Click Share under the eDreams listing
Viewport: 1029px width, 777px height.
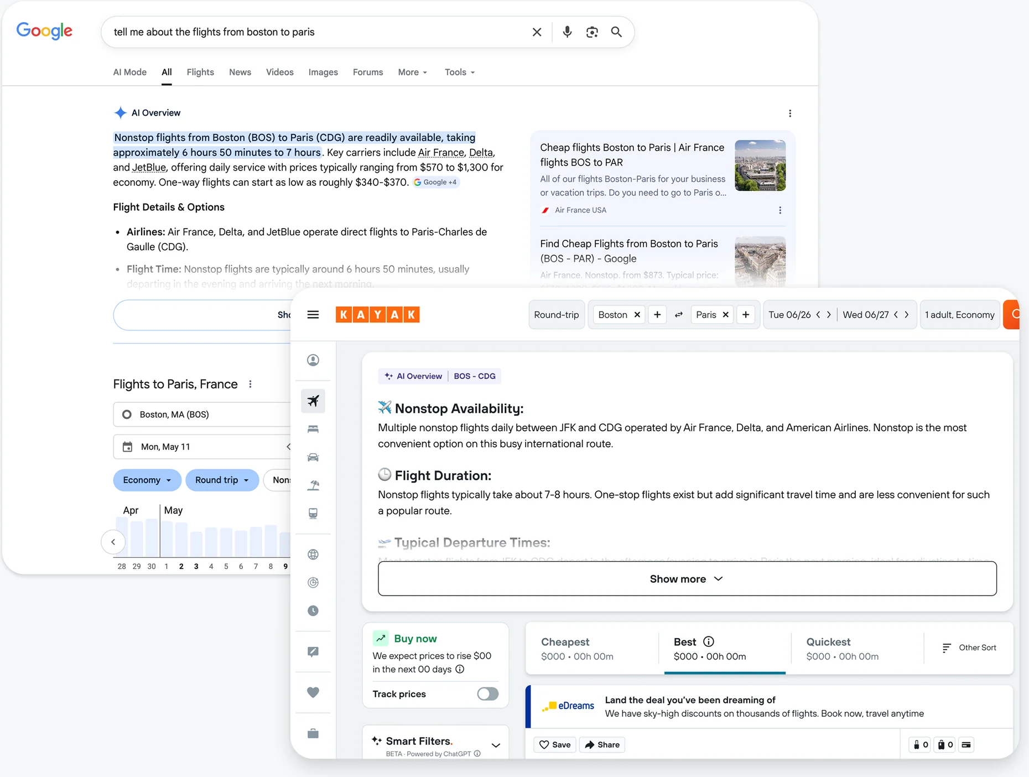coord(602,745)
